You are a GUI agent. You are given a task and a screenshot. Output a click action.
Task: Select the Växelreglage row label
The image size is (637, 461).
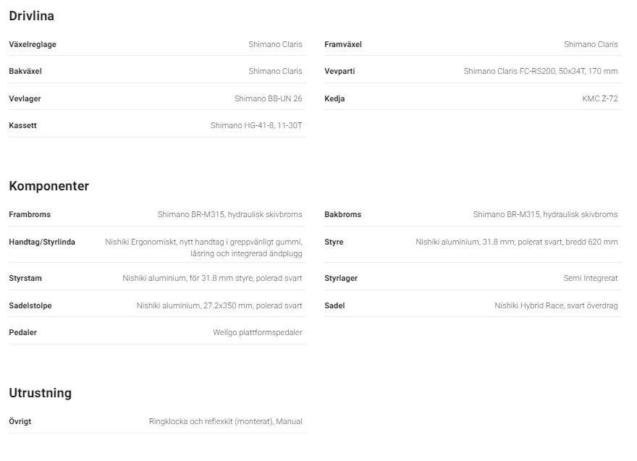click(x=33, y=44)
